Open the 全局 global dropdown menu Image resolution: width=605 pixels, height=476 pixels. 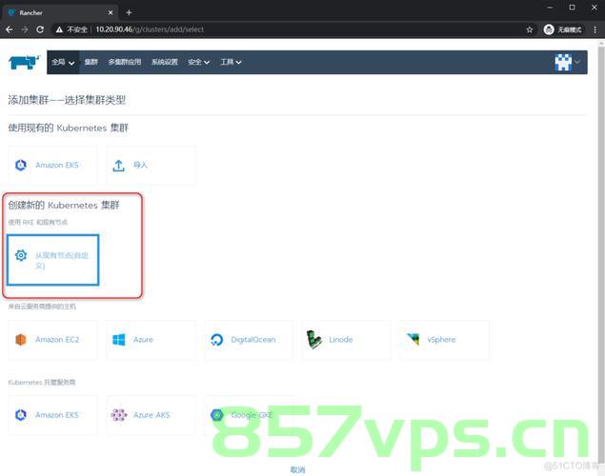(63, 62)
